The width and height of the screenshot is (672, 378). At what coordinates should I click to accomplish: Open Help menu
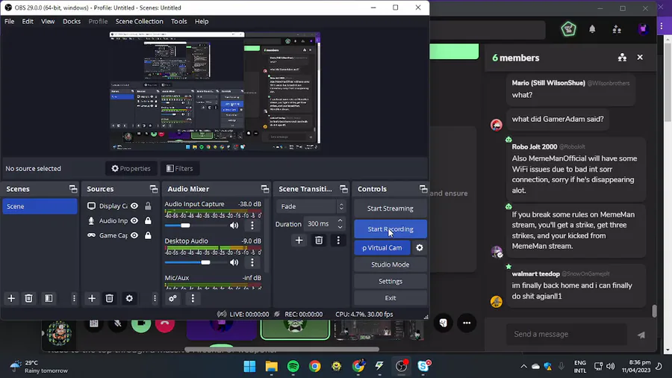[x=202, y=22]
